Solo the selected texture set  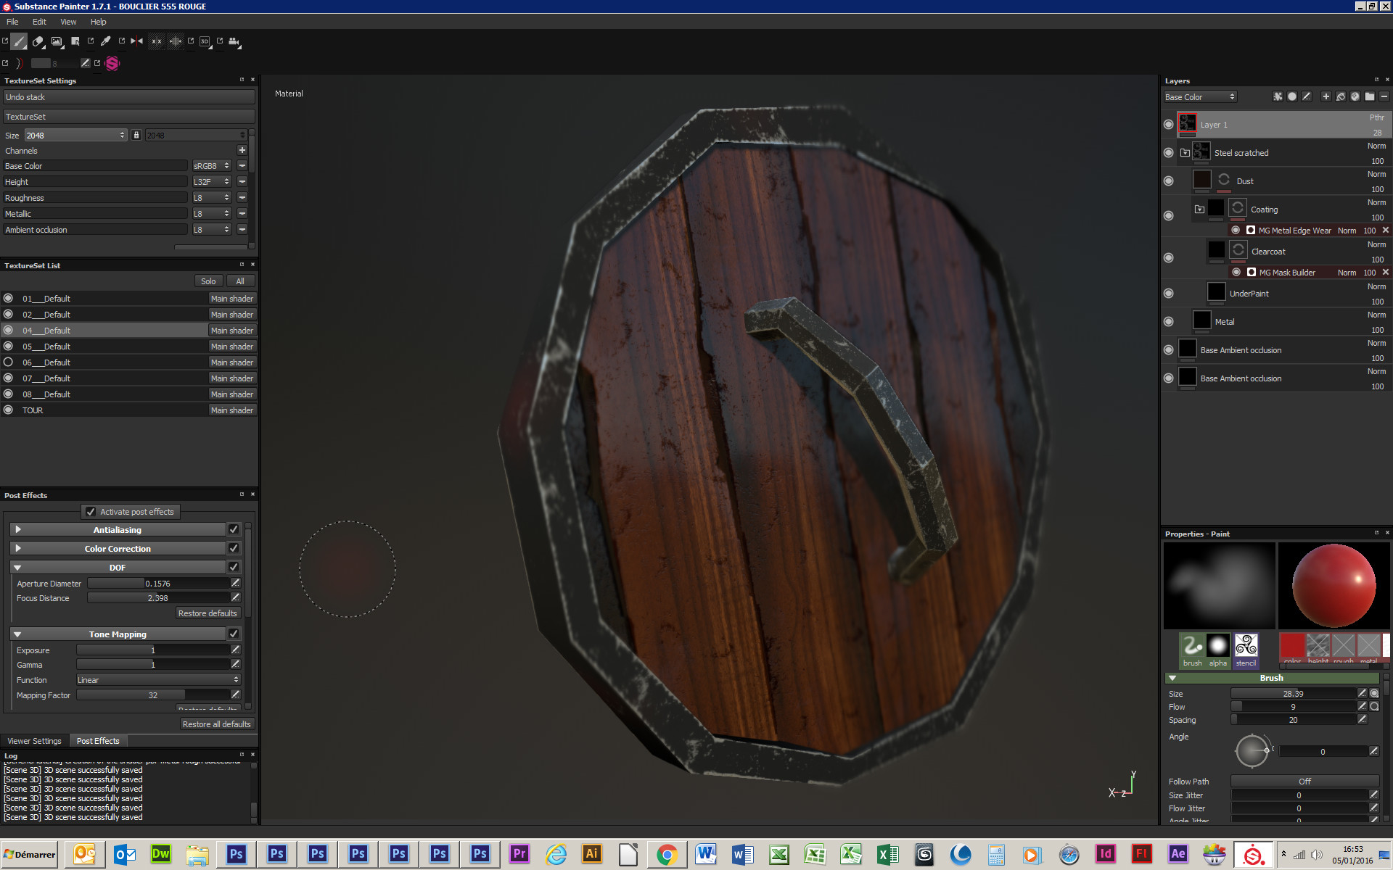[208, 281]
